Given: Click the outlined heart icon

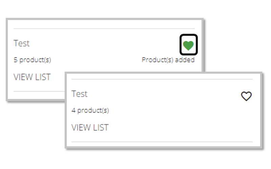Looking at the screenshot, I should (x=246, y=96).
